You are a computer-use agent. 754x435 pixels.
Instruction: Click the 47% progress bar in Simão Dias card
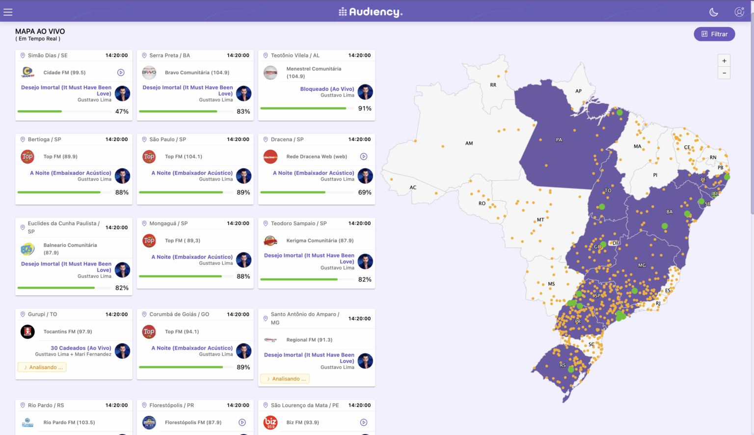(x=64, y=111)
